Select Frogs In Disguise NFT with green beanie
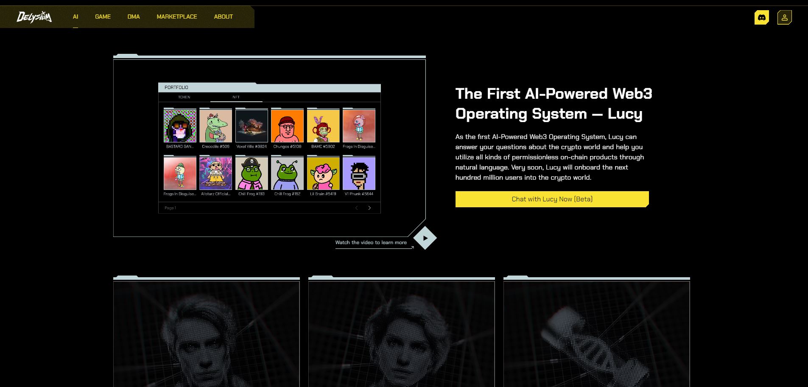 tap(180, 173)
